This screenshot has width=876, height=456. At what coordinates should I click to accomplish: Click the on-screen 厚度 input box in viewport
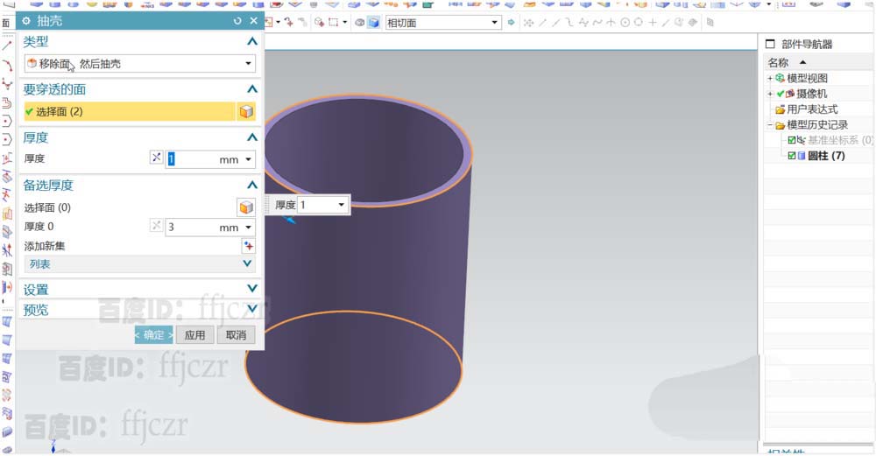pos(317,205)
